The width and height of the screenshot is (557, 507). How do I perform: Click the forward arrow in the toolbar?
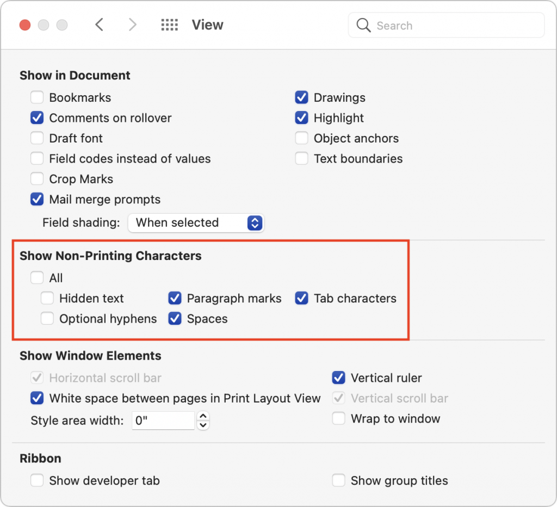pos(132,25)
